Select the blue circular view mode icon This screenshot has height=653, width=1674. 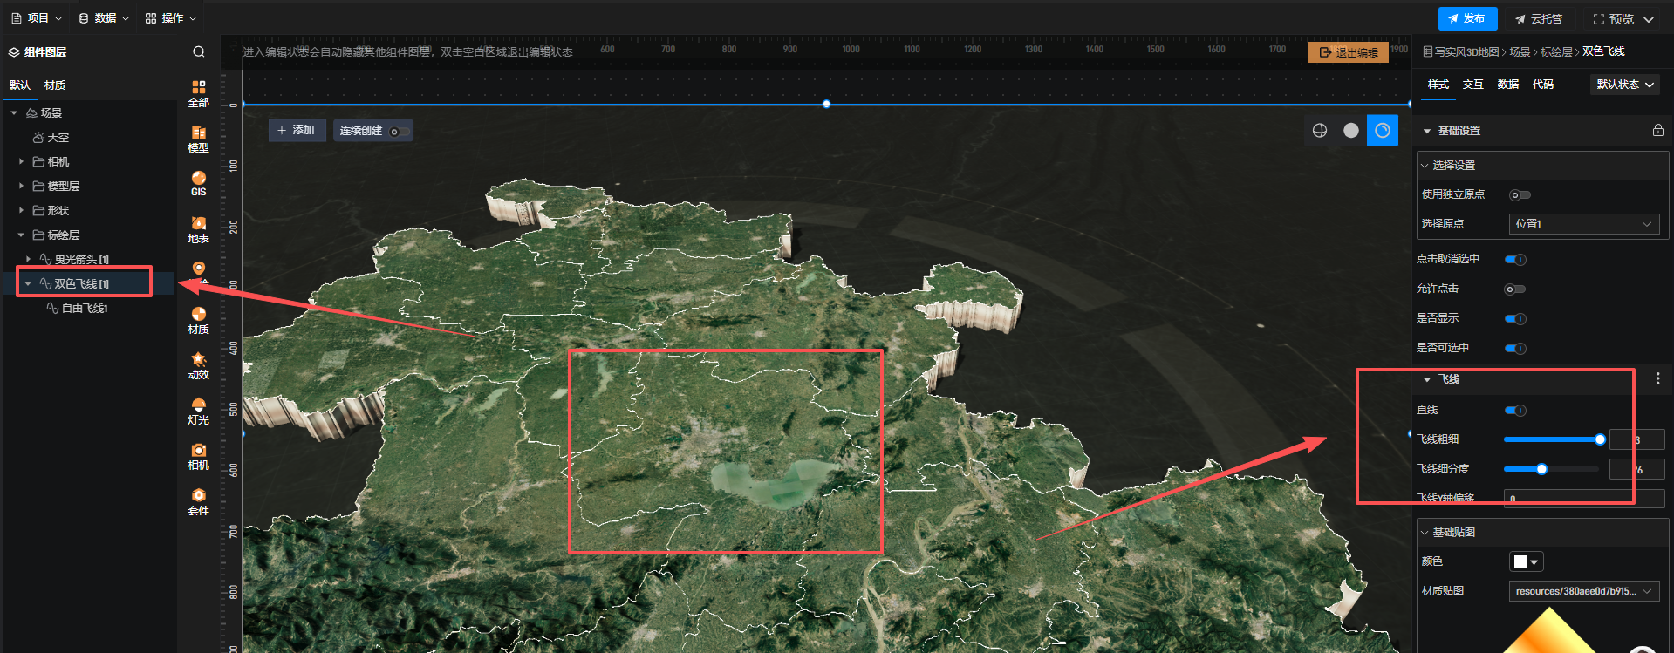click(1382, 131)
